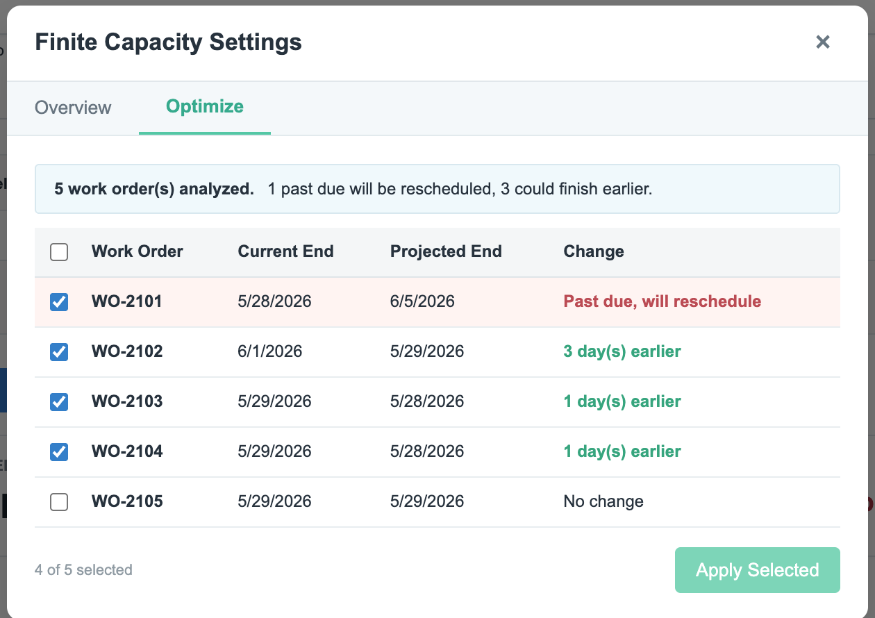Click the Apply Selected button

coord(758,570)
